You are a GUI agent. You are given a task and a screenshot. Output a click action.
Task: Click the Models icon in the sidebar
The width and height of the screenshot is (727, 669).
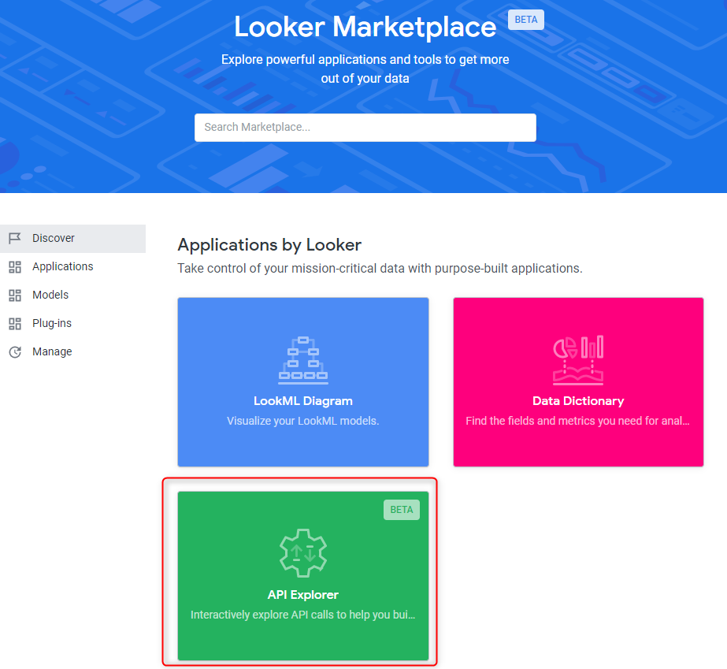click(x=14, y=295)
